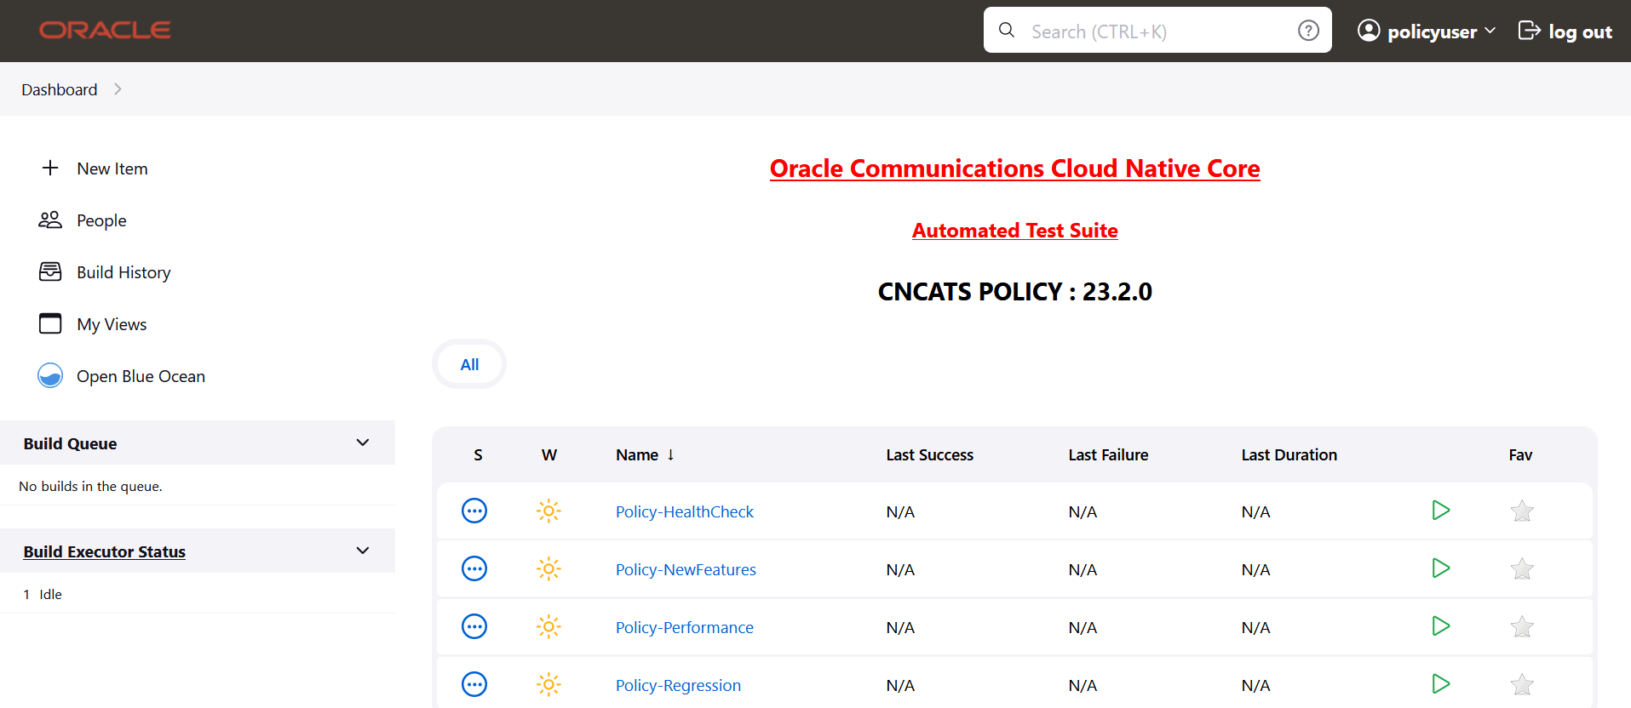The image size is (1631, 708).
Task: Click the New Item plus icon
Action: [x=50, y=168]
